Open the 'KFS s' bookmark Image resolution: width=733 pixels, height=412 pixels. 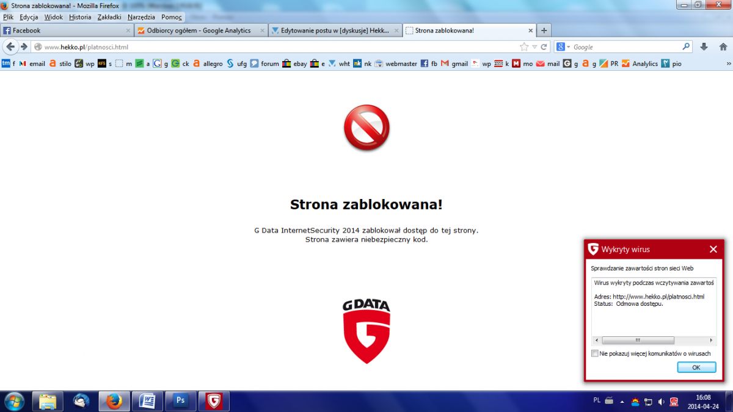[x=105, y=63]
